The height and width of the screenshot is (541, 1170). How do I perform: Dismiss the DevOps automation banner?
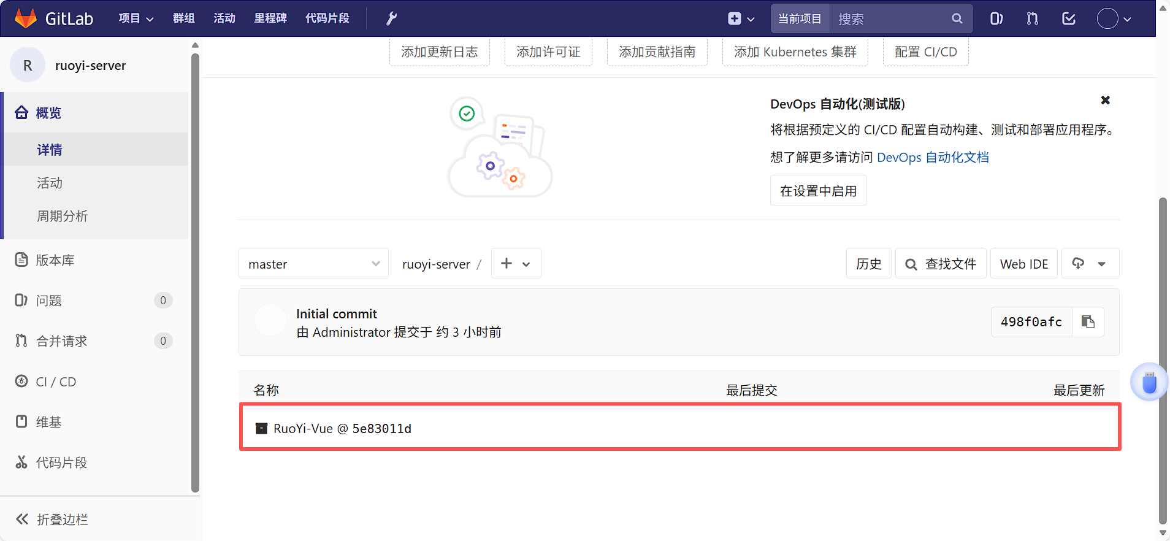(1105, 100)
